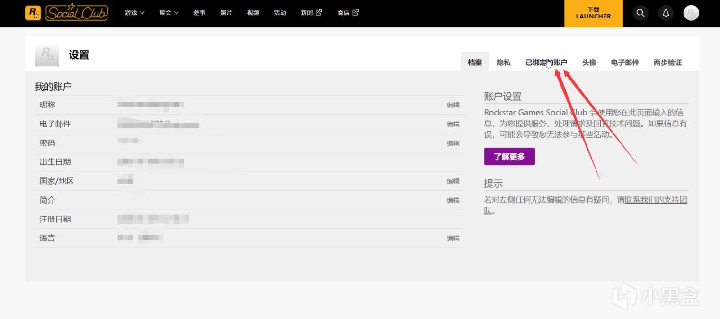Click 编辑 in the 简介 row
Viewport: 720px width, 319px height.
tap(453, 200)
